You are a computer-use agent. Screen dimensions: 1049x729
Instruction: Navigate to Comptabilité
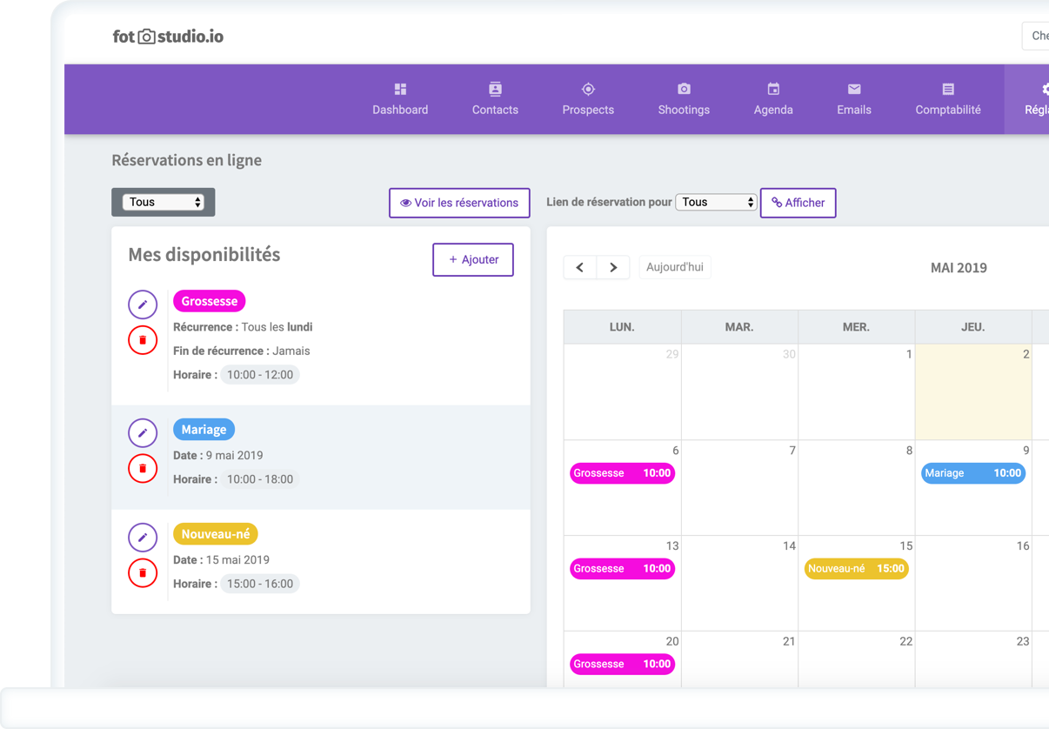click(x=947, y=99)
